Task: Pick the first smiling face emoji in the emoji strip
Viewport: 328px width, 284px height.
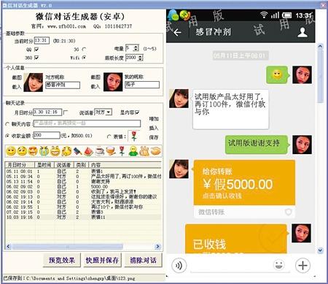Action: (11, 151)
